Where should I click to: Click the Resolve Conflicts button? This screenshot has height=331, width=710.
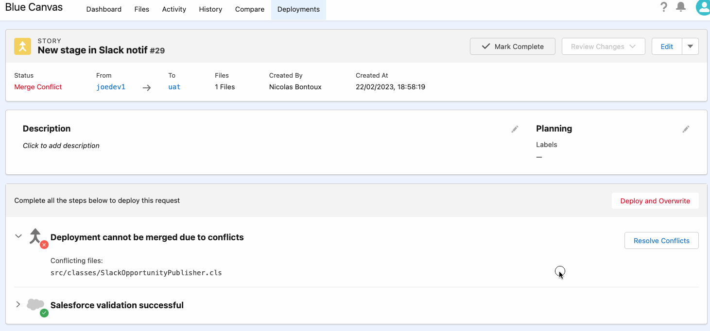click(x=661, y=240)
